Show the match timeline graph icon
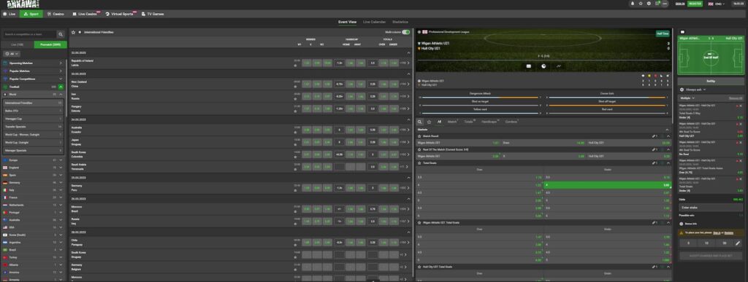 558,66
